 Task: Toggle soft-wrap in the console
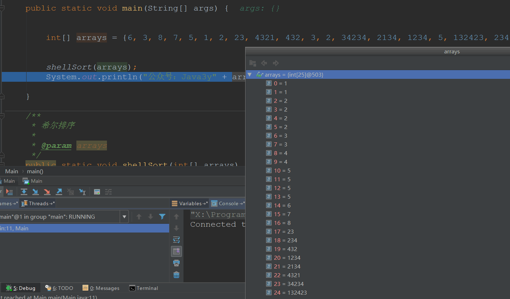[176, 240]
